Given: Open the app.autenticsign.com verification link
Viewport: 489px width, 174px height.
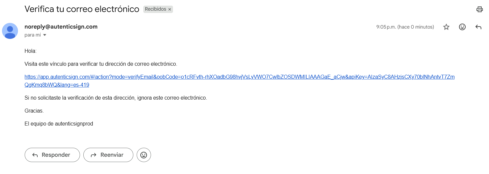Looking at the screenshot, I should click(239, 77).
